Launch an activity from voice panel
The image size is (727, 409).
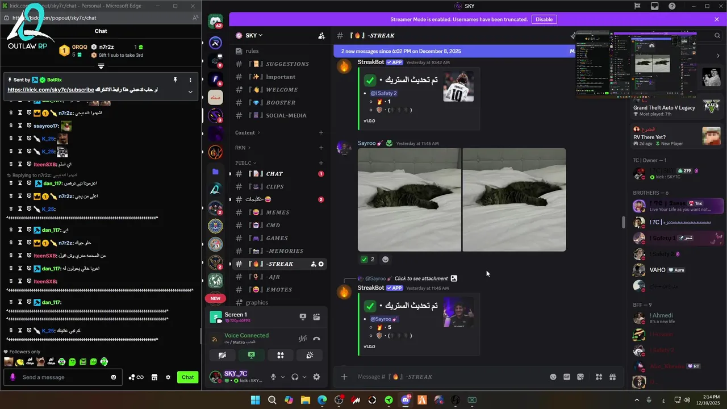(280, 355)
